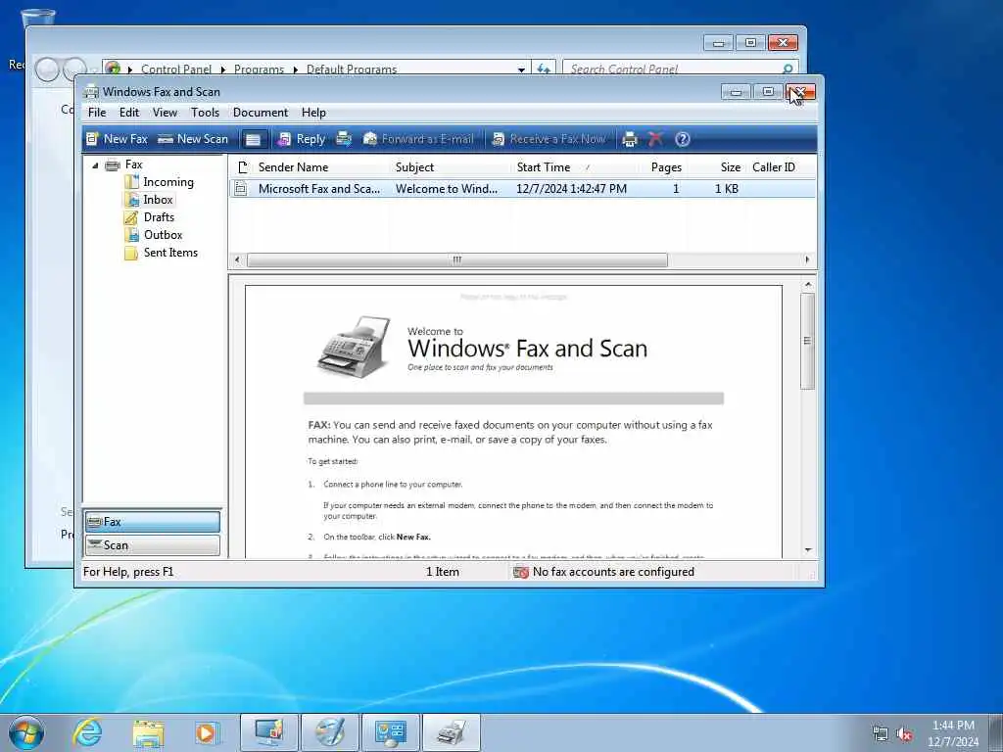The height and width of the screenshot is (752, 1003).
Task: Click the preview pane scroll up arrow
Action: 808,285
